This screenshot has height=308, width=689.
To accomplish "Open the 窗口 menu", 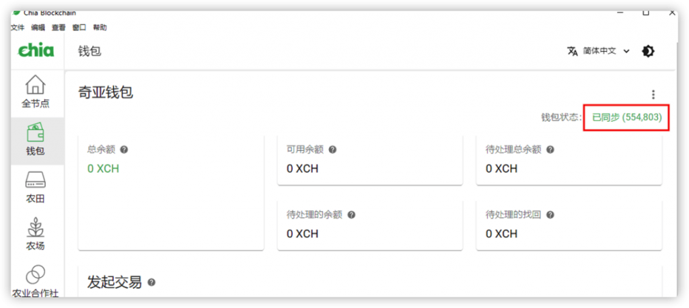I will point(79,28).
